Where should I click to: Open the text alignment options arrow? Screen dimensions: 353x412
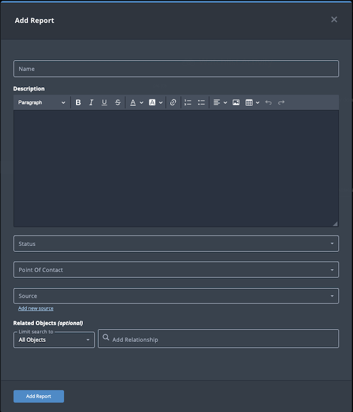(x=225, y=102)
